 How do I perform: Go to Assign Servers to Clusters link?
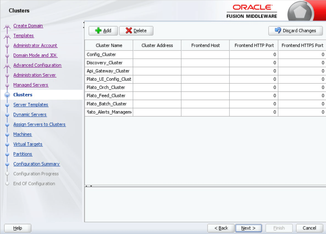click(x=39, y=124)
